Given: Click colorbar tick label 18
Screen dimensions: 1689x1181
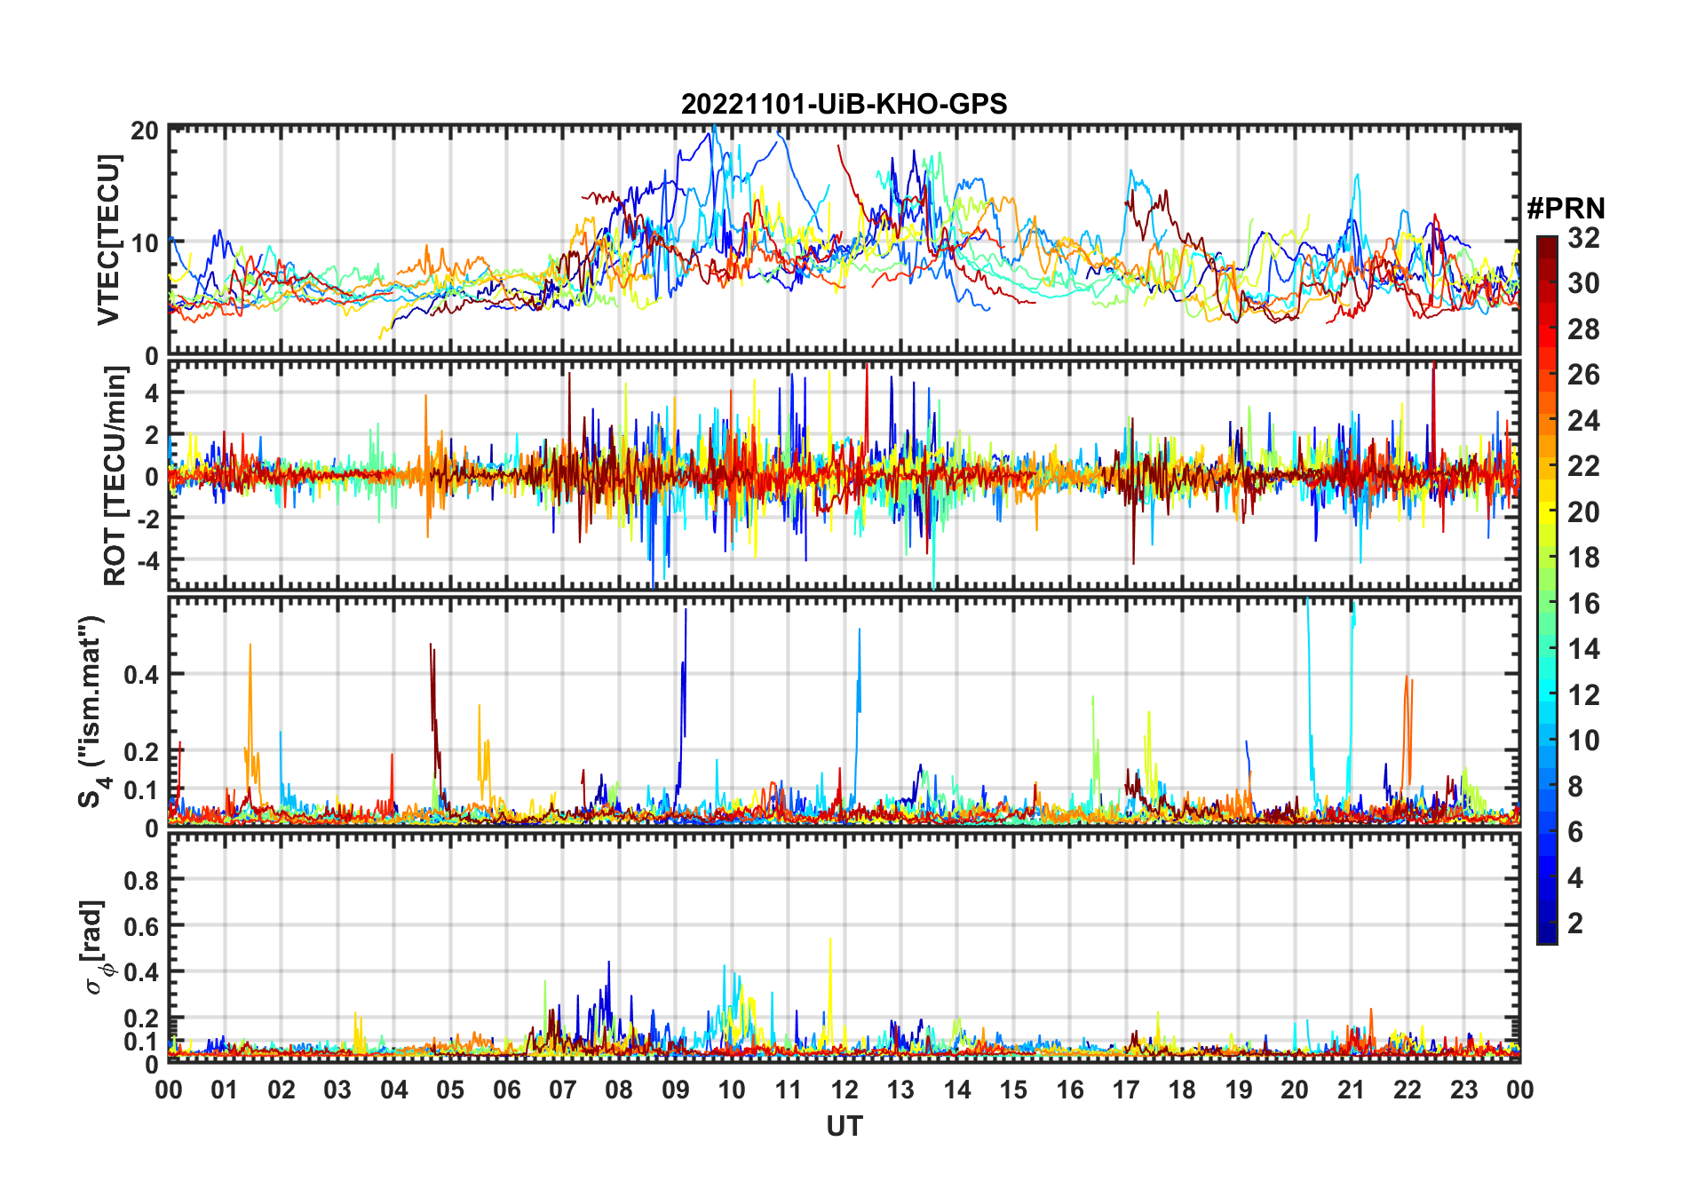Looking at the screenshot, I should (1583, 558).
